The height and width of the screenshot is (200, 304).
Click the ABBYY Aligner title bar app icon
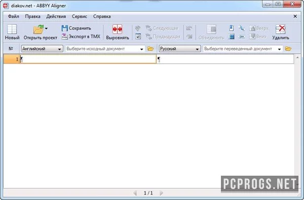coord(6,6)
